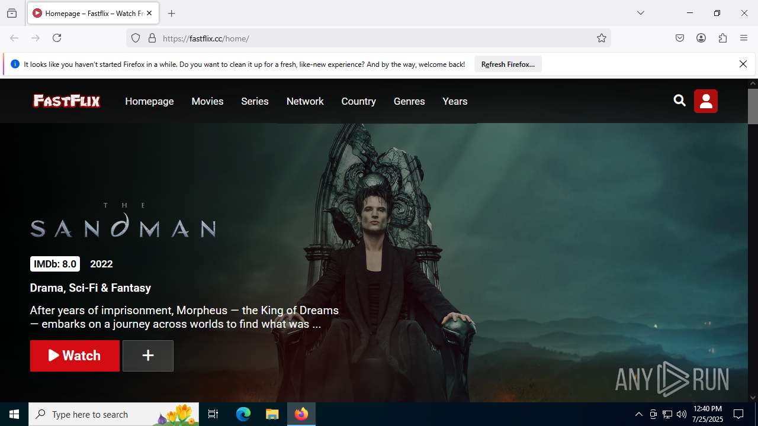Show site security padlock information
758x426 pixels.
point(152,38)
